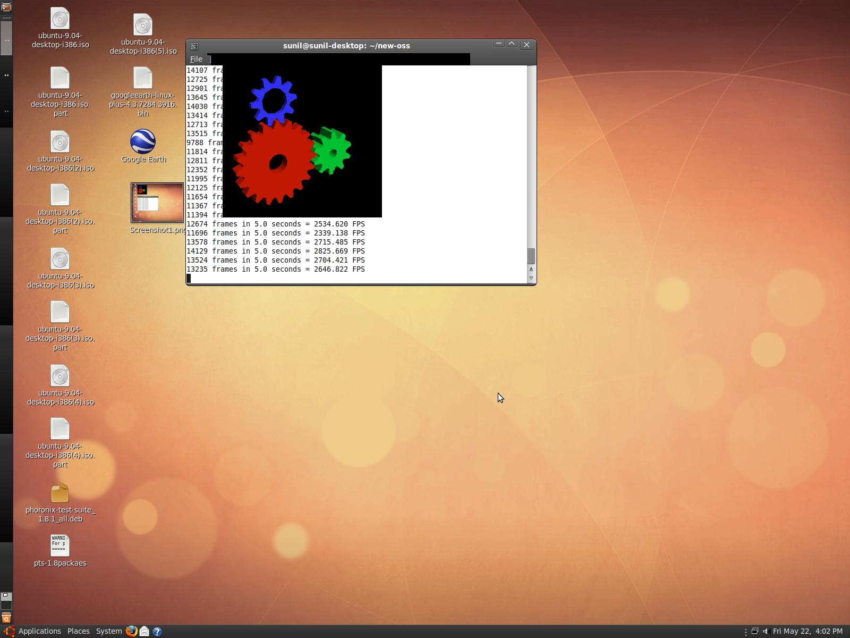Click the terminal scrollbar down arrow

(531, 278)
